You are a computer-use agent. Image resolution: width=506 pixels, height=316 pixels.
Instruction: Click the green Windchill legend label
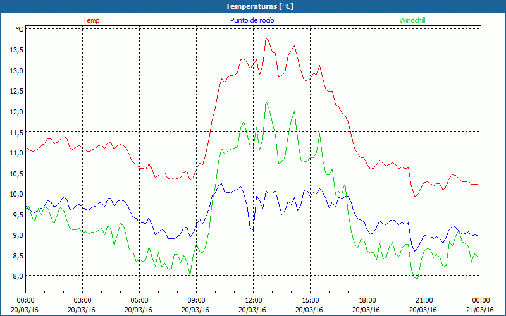tap(412, 20)
